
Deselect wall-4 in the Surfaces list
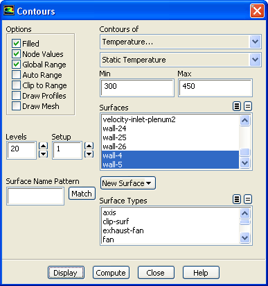click(170, 155)
